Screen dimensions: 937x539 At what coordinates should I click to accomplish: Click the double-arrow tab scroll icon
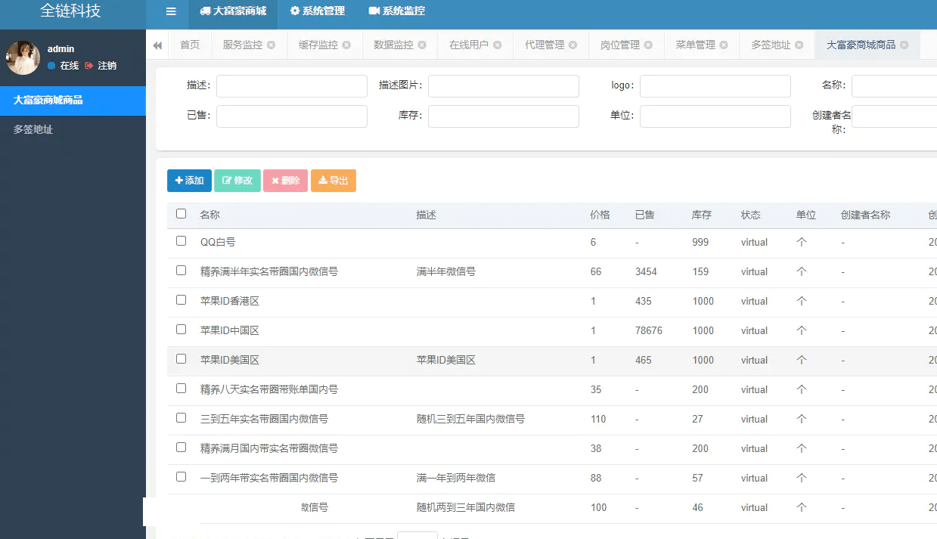click(x=157, y=45)
